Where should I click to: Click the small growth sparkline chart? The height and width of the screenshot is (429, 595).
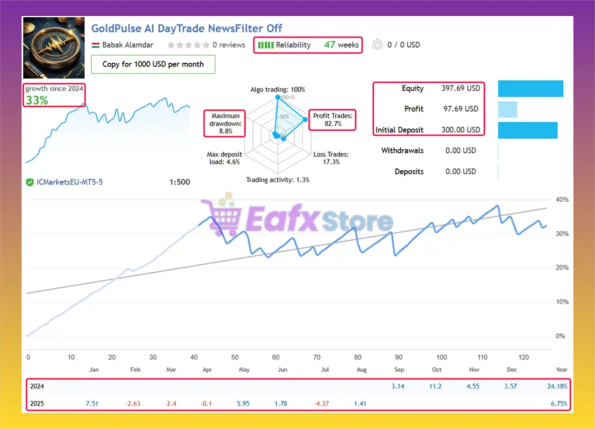[x=107, y=131]
